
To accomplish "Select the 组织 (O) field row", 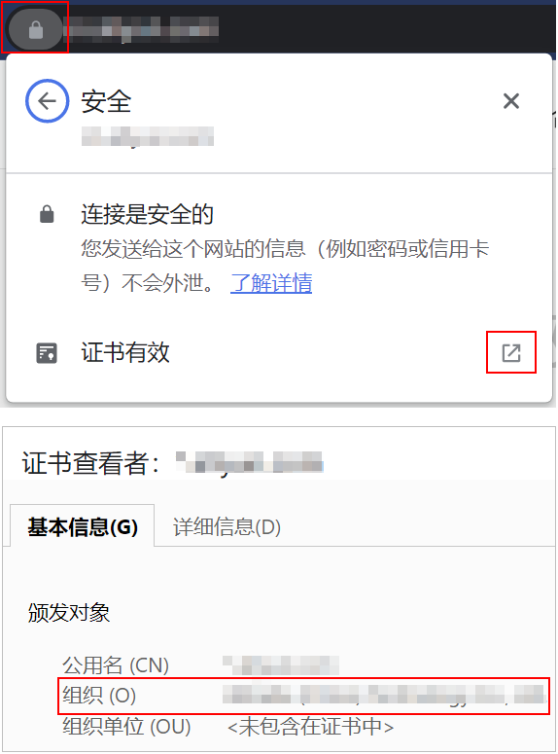I will [303, 696].
